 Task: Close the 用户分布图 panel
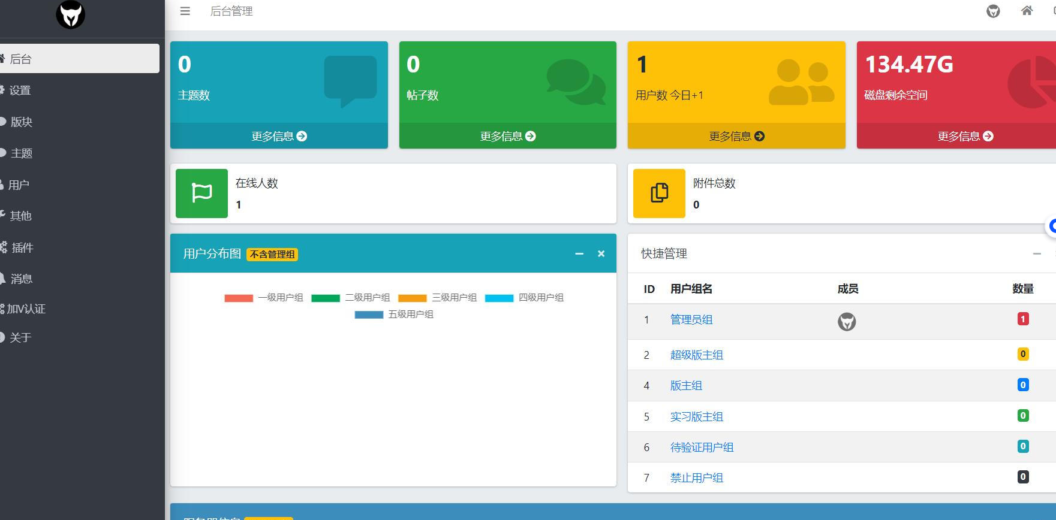601,254
